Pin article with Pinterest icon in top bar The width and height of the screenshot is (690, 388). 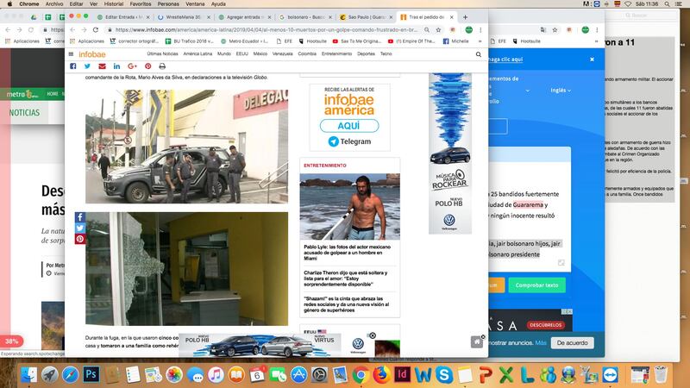[147, 66]
